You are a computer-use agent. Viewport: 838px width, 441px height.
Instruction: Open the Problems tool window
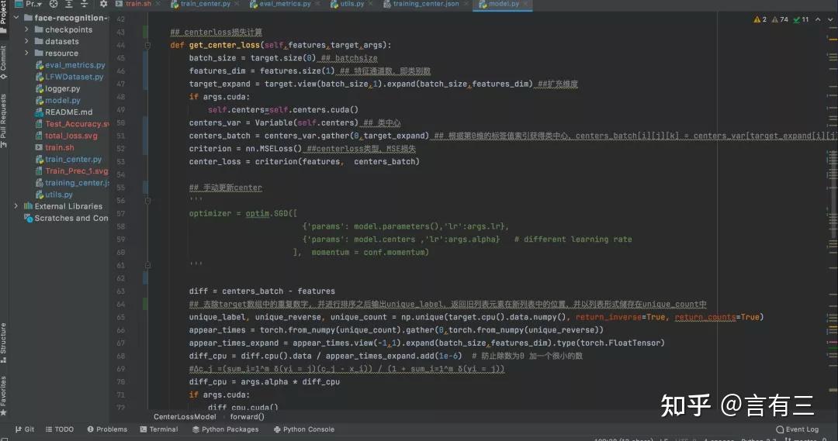point(107,429)
